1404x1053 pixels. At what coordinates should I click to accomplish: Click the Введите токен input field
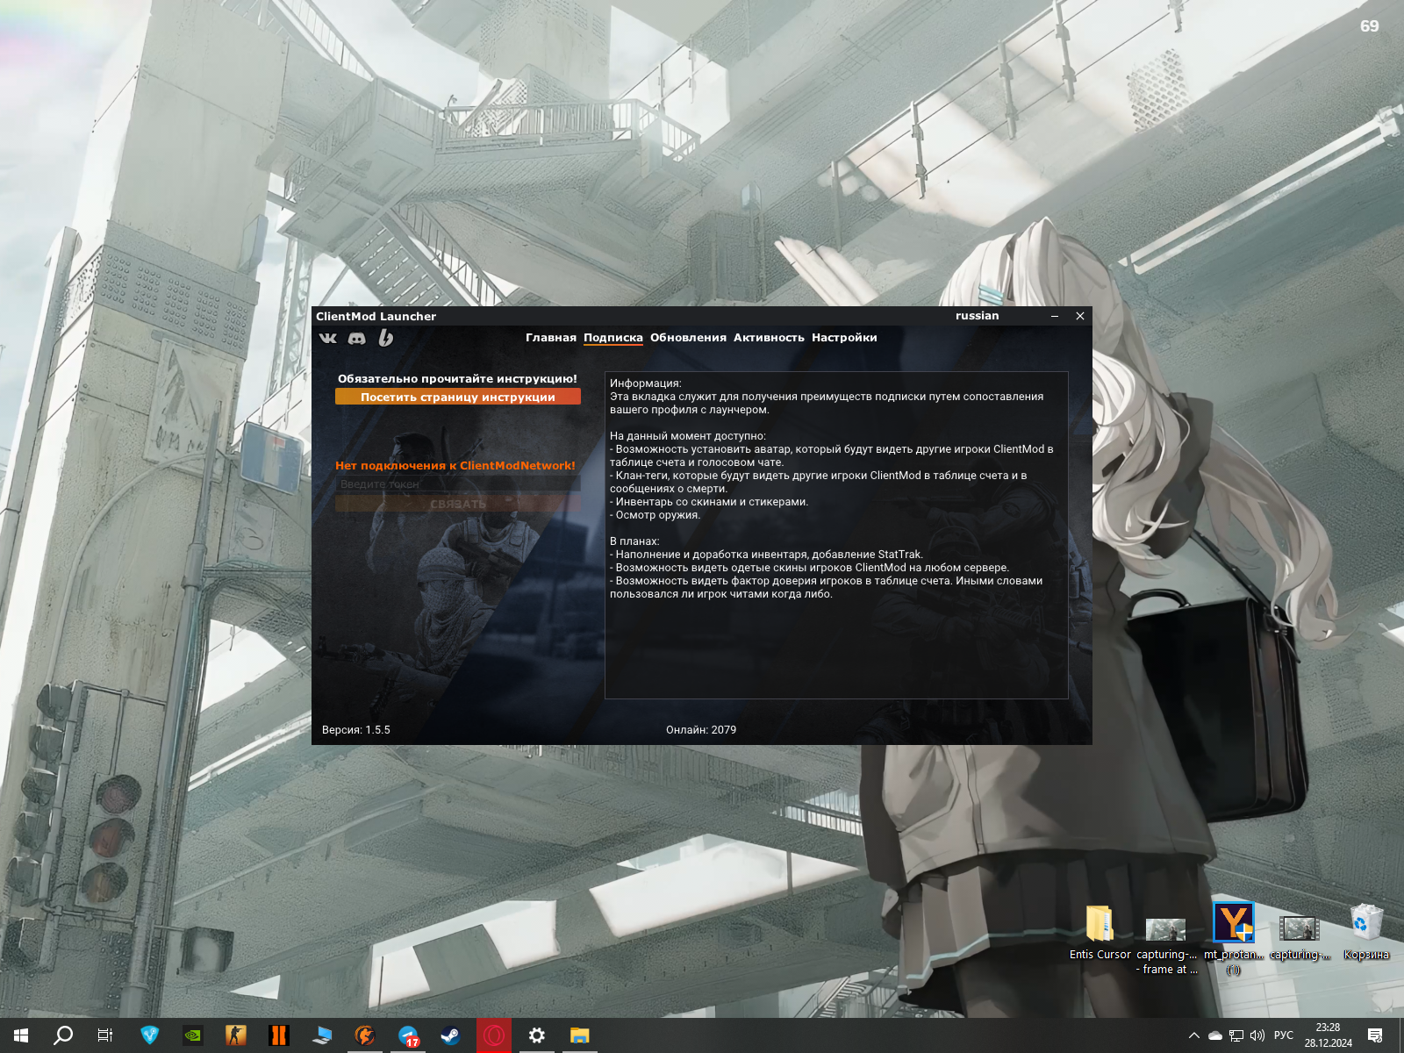457,484
